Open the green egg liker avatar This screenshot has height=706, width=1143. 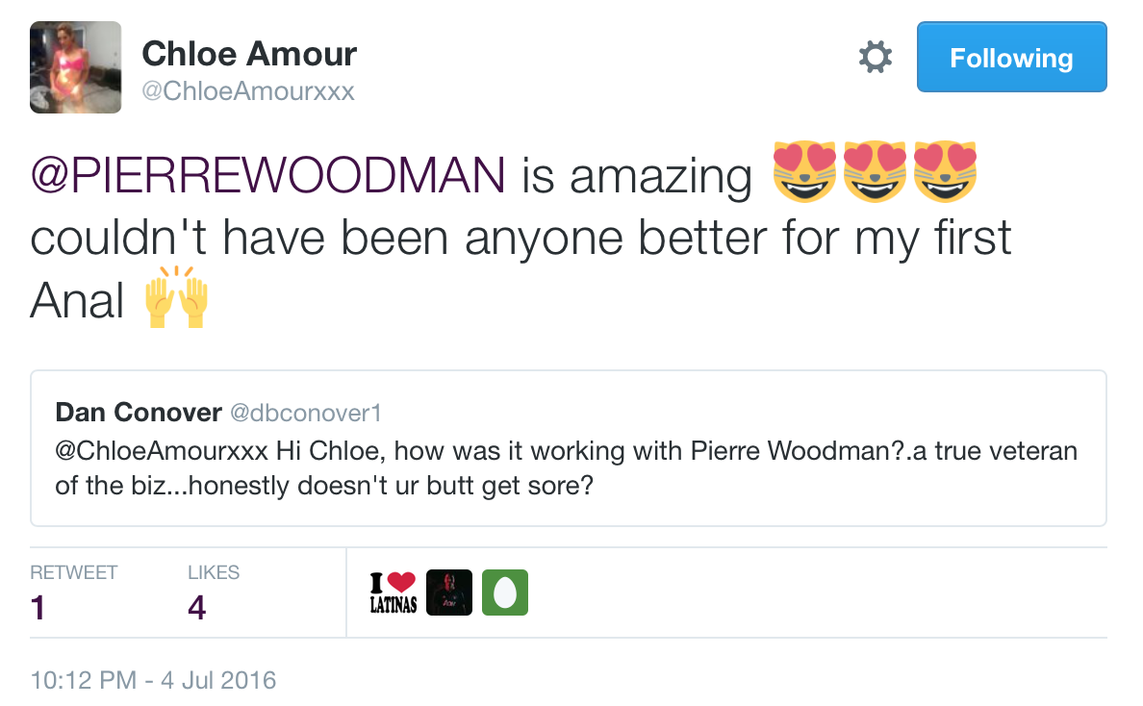click(505, 593)
